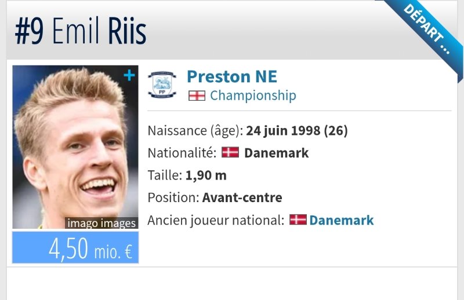Click the flag after Ancien joueur national

pos(298,220)
